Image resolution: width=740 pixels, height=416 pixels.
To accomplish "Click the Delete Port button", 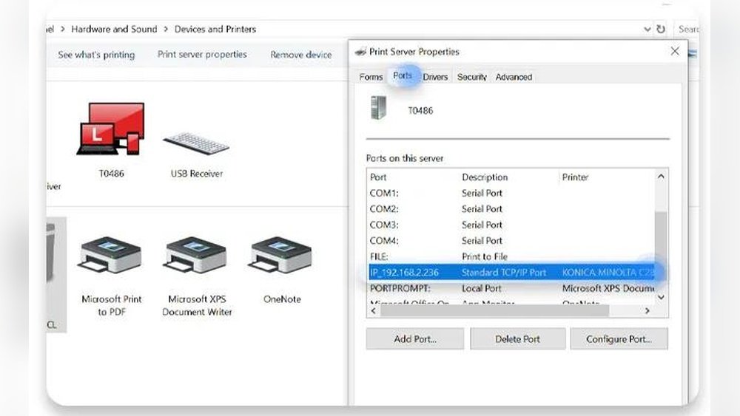I will [517, 339].
